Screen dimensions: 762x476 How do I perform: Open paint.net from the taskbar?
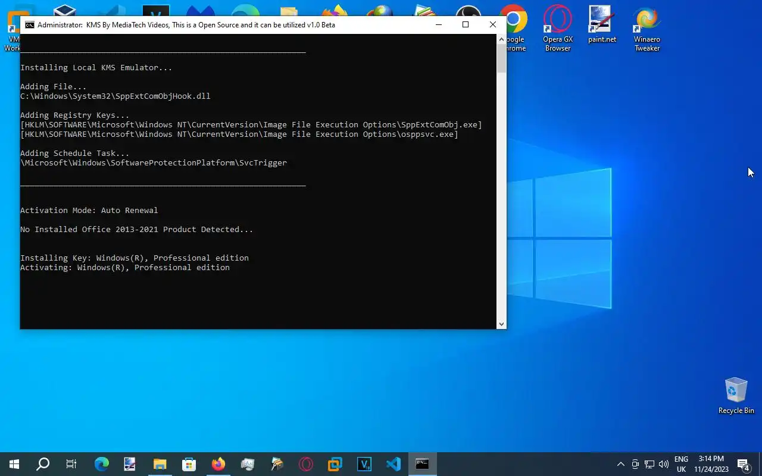coord(131,464)
